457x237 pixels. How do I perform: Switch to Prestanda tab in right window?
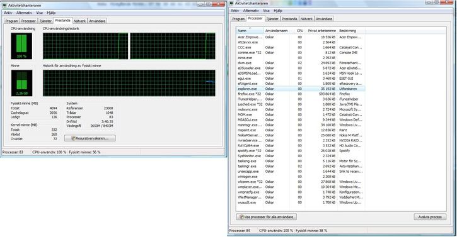coord(289,19)
